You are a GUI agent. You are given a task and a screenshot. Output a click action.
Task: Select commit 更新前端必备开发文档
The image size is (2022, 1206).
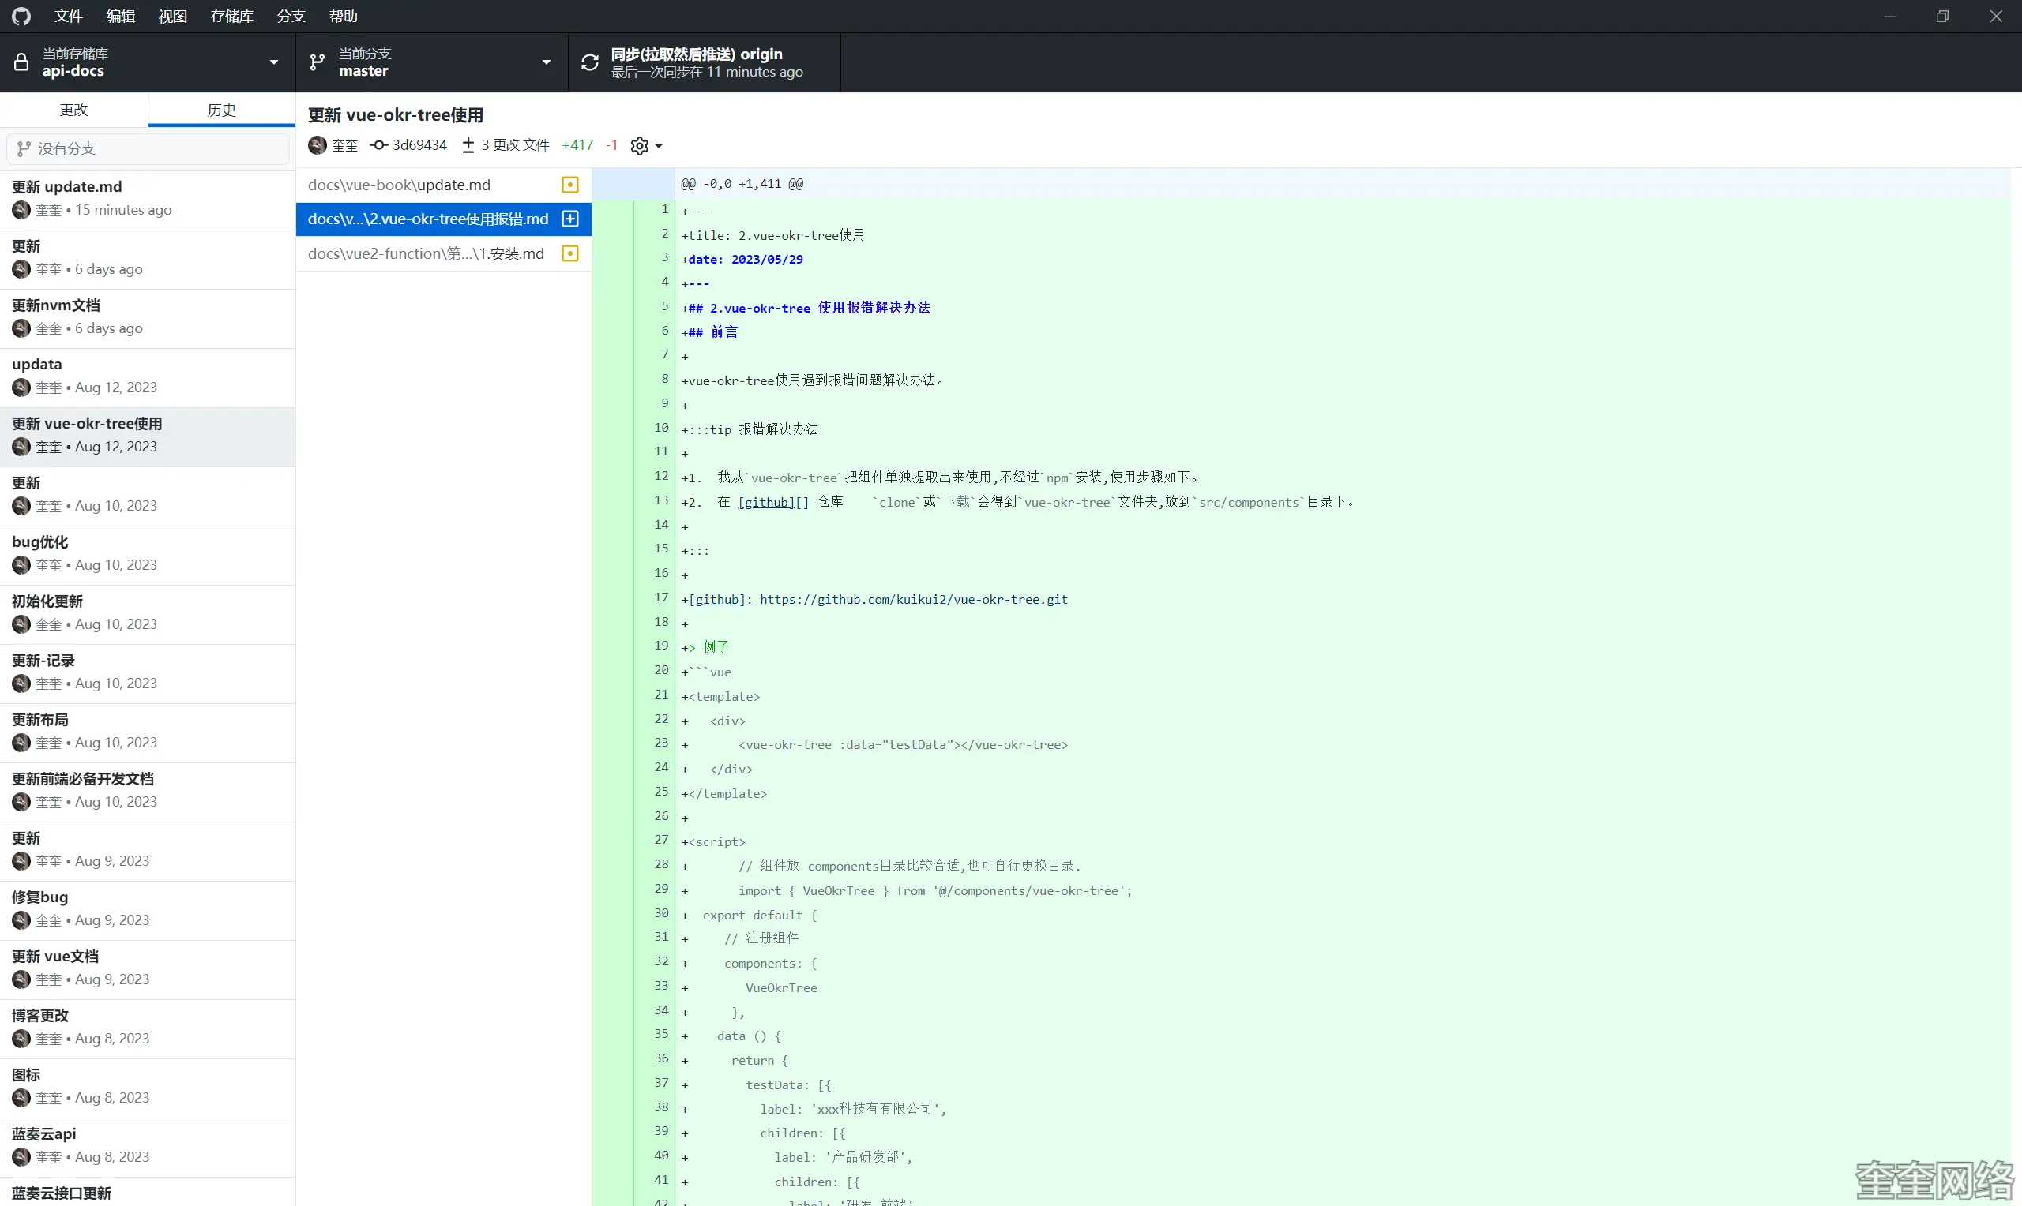coord(148,792)
